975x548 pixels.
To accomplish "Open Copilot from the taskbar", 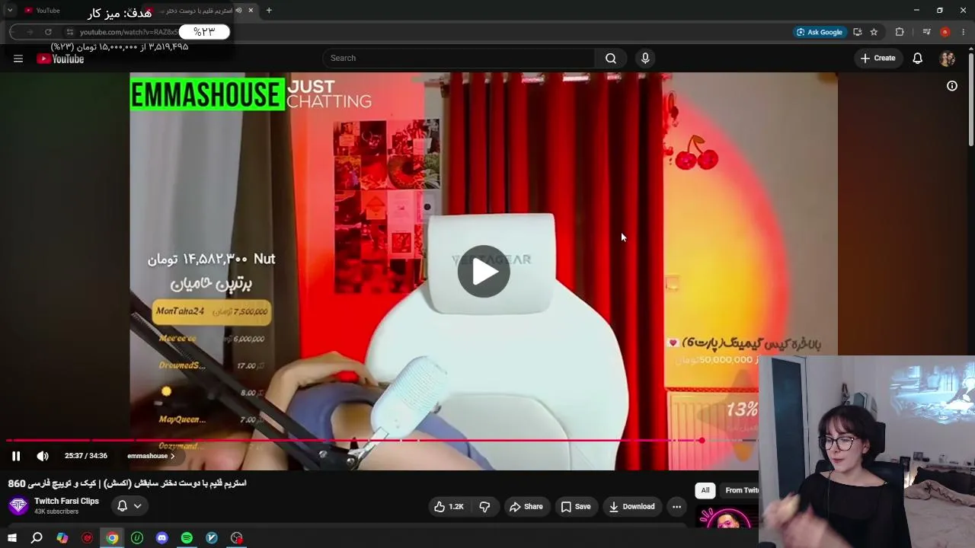I will (x=62, y=538).
